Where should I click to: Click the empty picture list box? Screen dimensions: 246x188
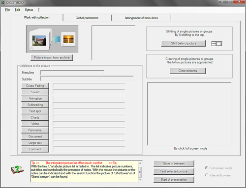(x=114, y=43)
